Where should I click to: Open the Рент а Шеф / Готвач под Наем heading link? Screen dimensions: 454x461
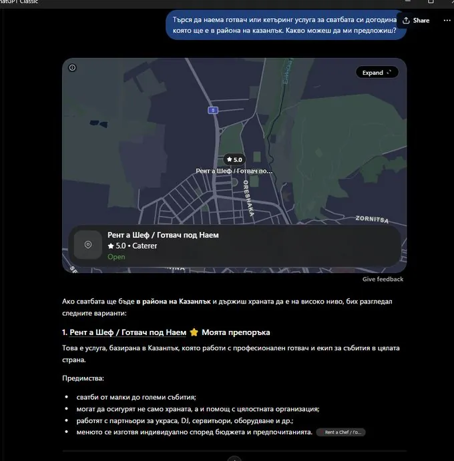click(x=128, y=332)
